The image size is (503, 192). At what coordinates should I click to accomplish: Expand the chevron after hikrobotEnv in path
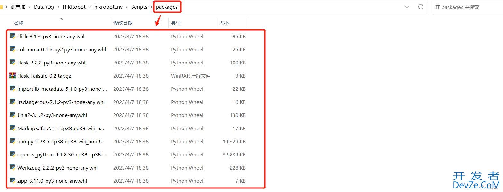point(127,7)
